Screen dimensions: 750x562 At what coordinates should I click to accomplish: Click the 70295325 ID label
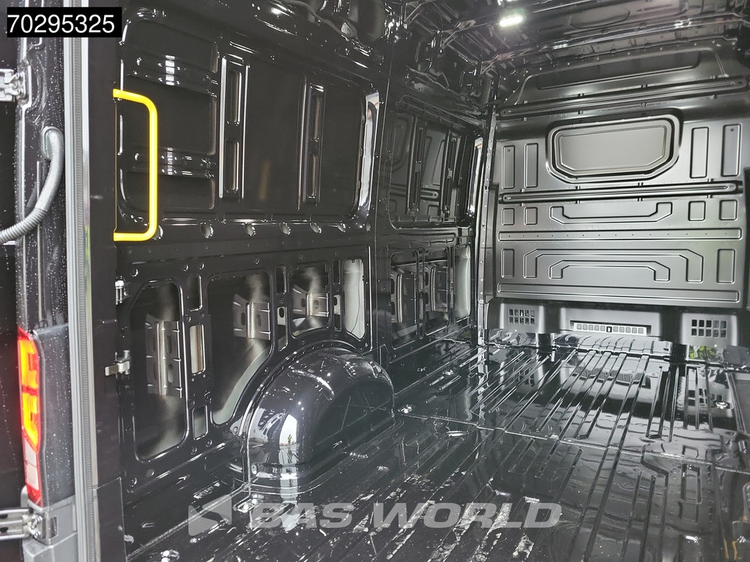click(64, 22)
